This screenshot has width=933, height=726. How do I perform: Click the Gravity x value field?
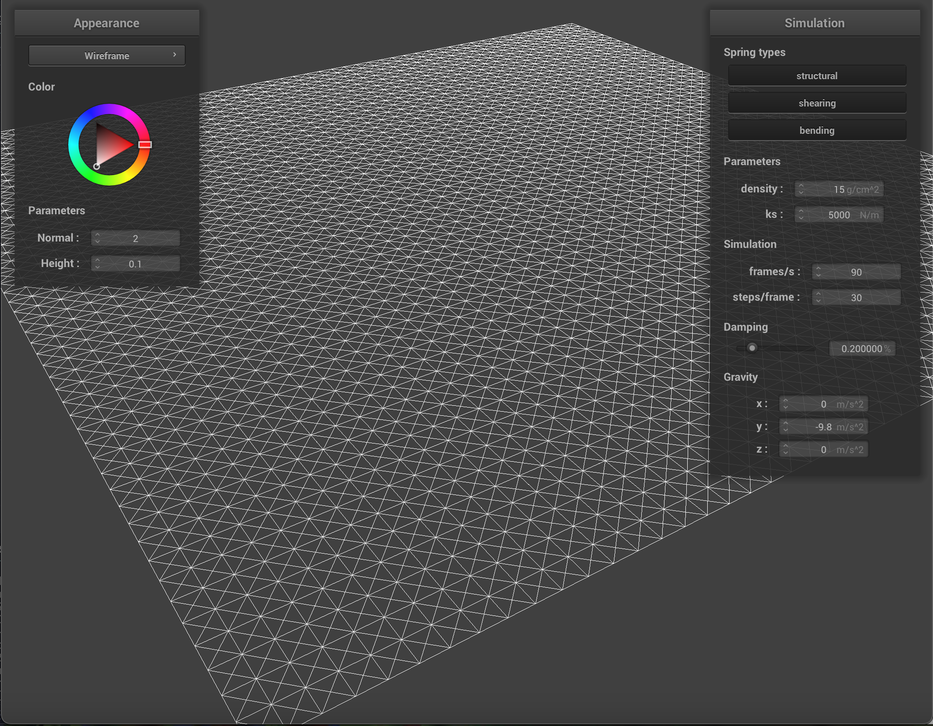click(824, 404)
